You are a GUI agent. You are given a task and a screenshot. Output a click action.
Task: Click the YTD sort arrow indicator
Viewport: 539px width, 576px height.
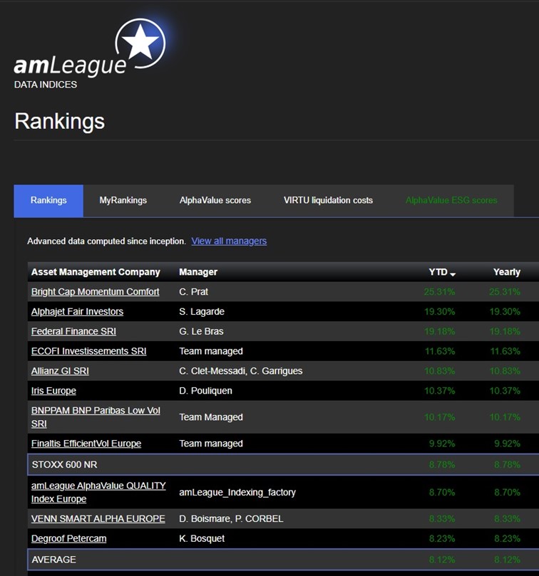453,274
